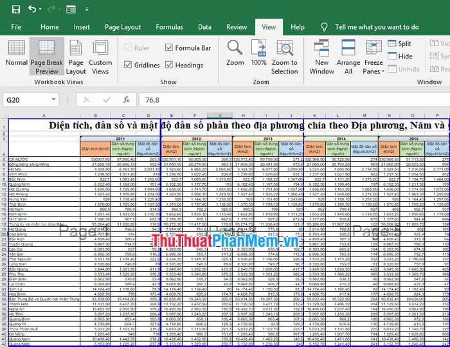Reset zoom to 100%
The image size is (450, 347).
tap(258, 54)
